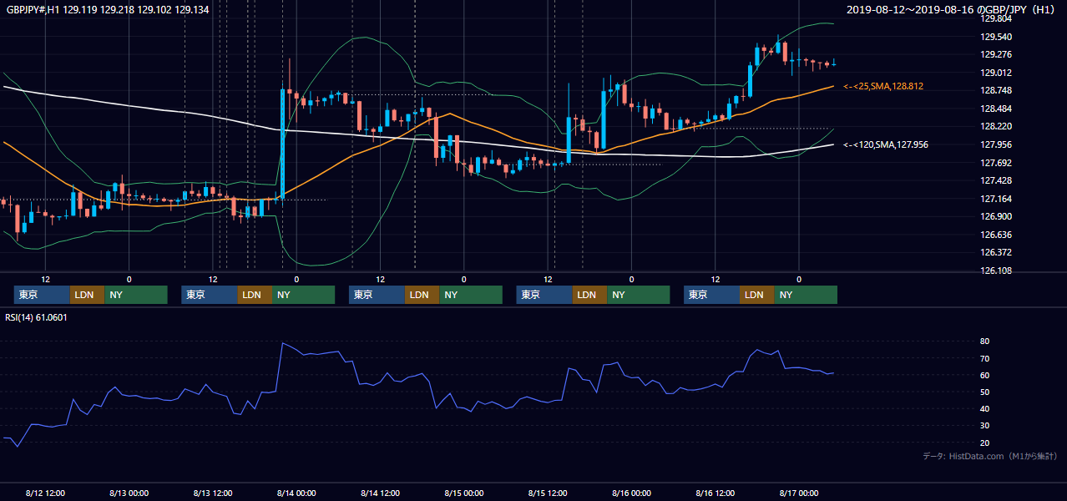Click the tall blue candle before 8/14 00:00
This screenshot has width=1067, height=501.
[282, 144]
